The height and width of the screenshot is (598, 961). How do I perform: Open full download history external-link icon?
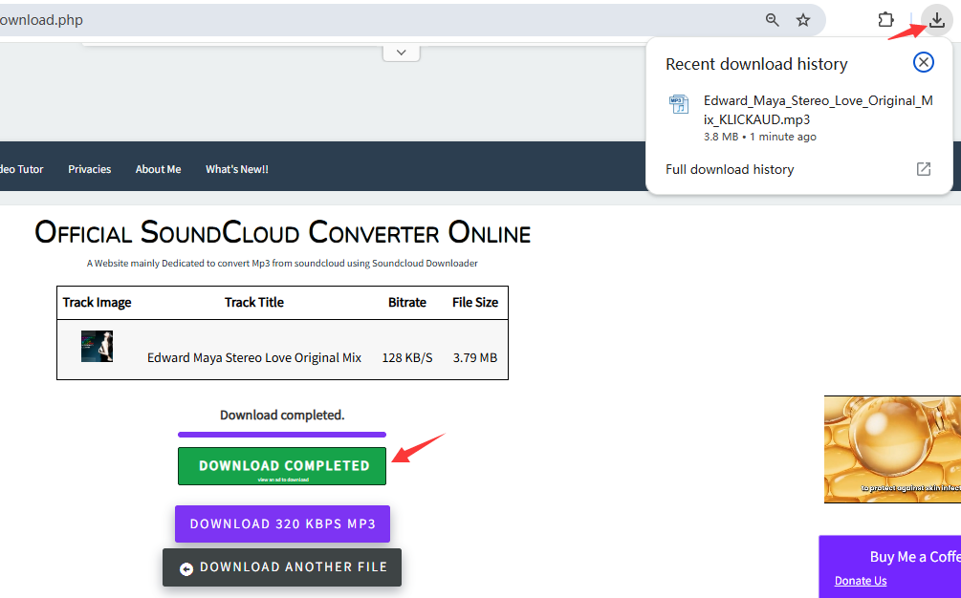click(923, 169)
